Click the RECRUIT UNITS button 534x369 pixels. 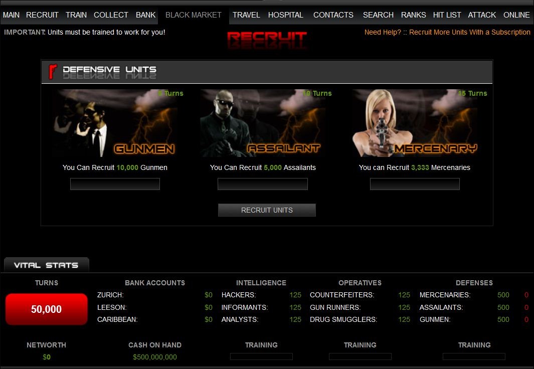pyautogui.click(x=267, y=210)
